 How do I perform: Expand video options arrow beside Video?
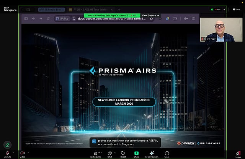point(29,153)
